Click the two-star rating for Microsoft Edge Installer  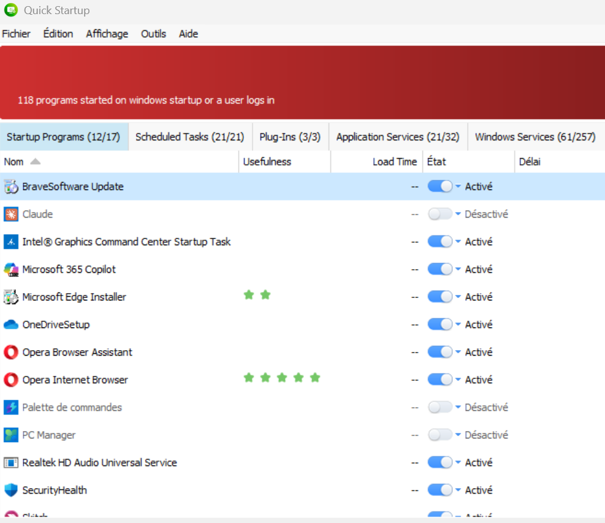click(x=257, y=296)
